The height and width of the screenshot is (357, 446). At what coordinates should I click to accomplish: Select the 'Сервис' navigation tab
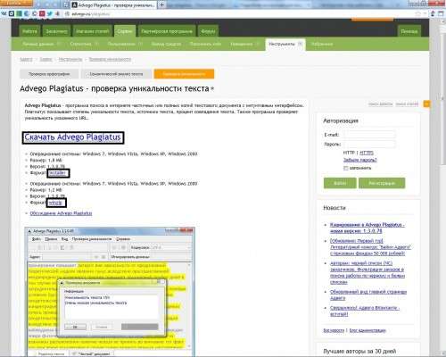[125, 31]
